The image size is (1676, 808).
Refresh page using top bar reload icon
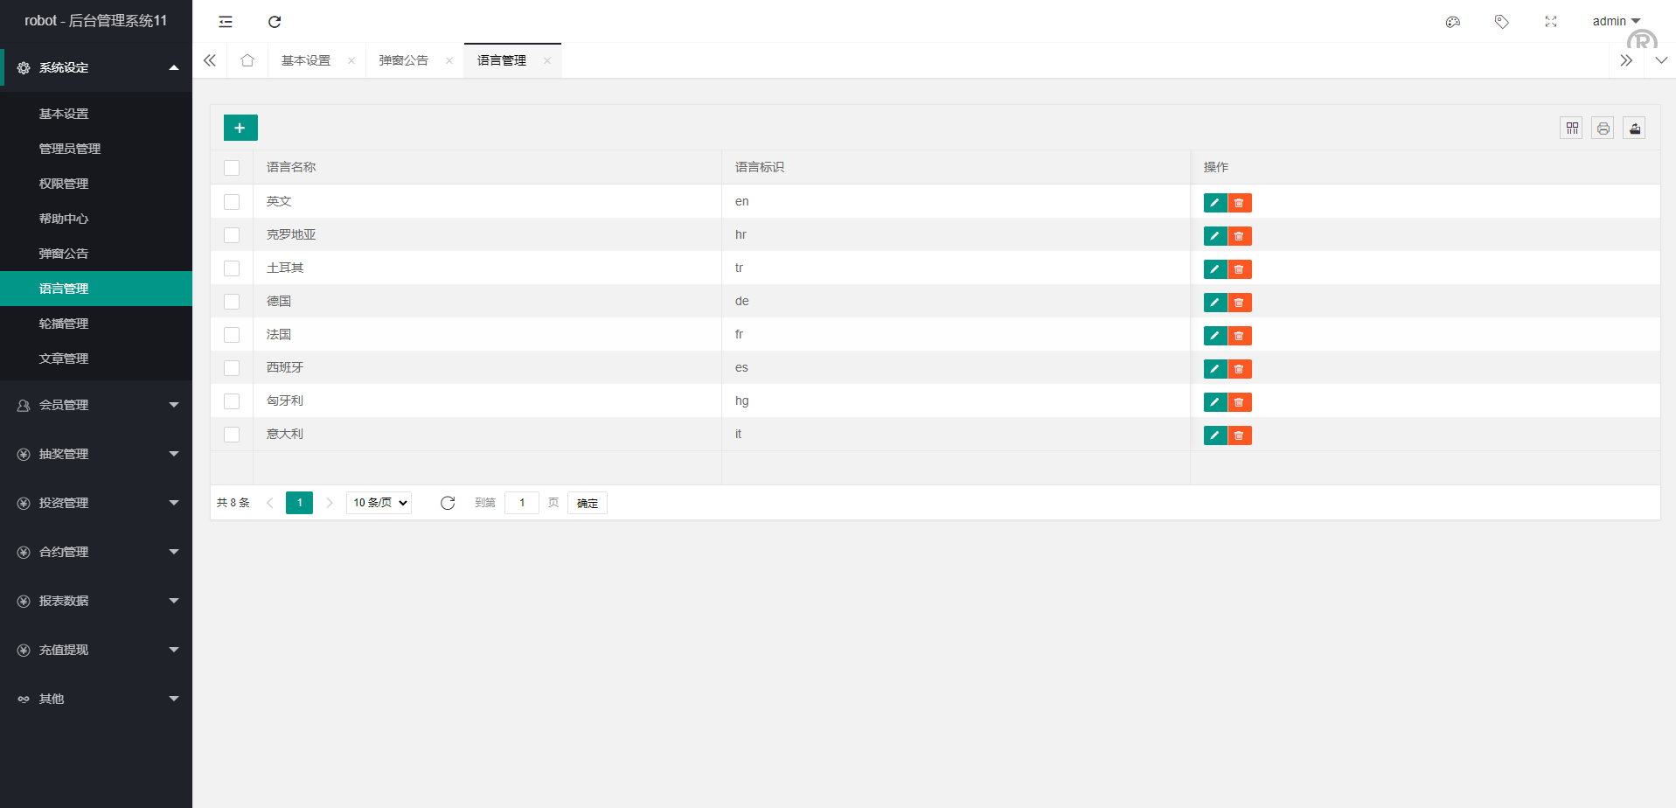pos(275,22)
